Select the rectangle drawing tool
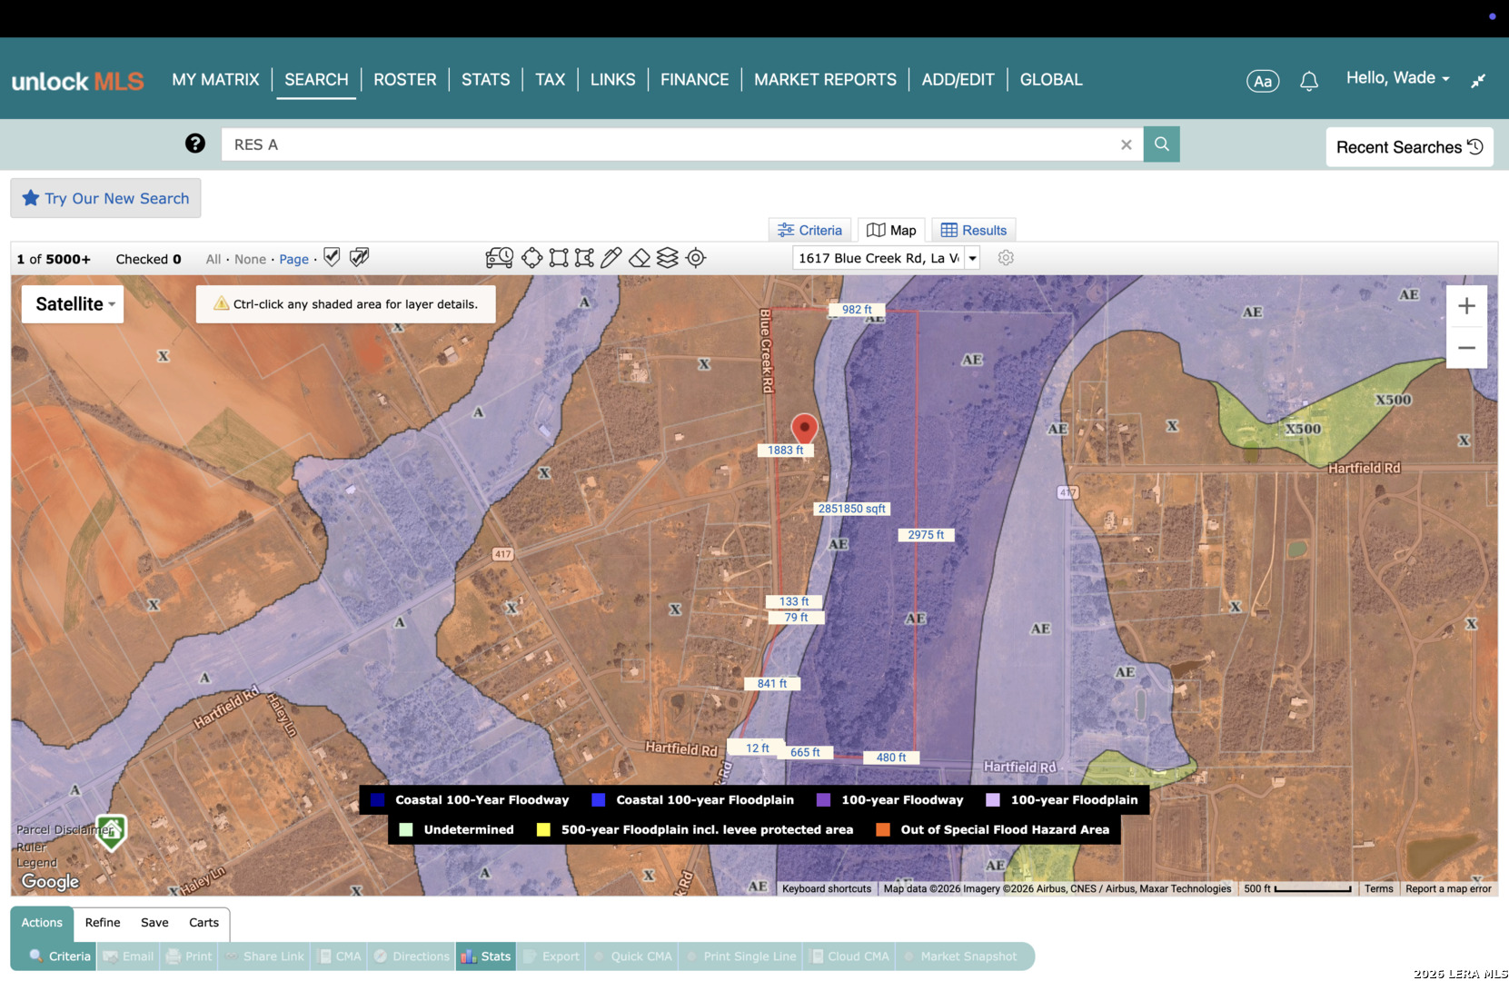The height and width of the screenshot is (981, 1509). 559,258
